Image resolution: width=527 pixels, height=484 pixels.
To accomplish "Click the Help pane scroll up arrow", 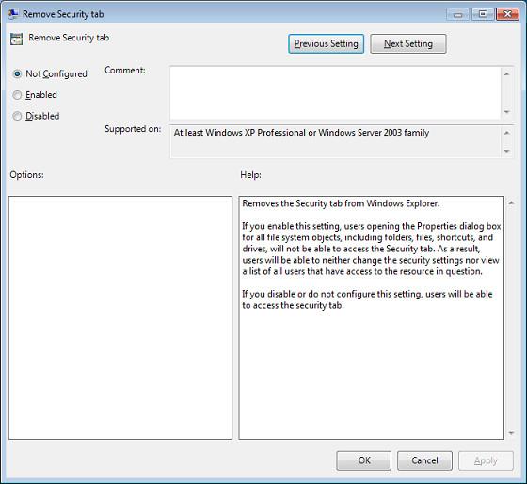I will (511, 202).
